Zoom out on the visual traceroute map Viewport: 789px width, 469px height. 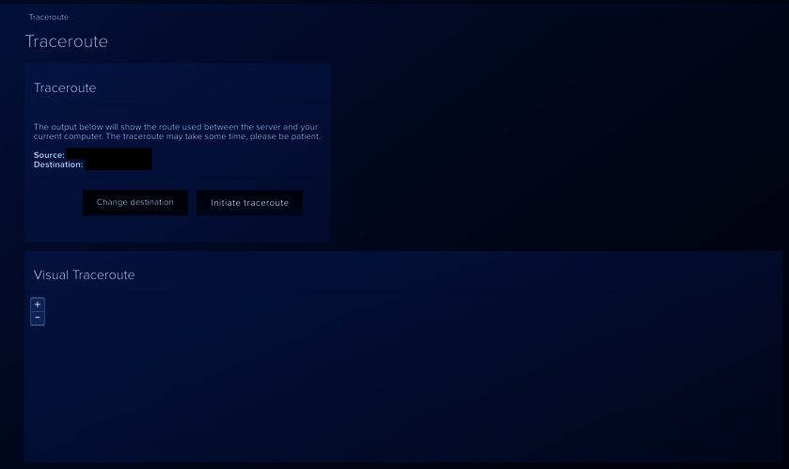[38, 319]
